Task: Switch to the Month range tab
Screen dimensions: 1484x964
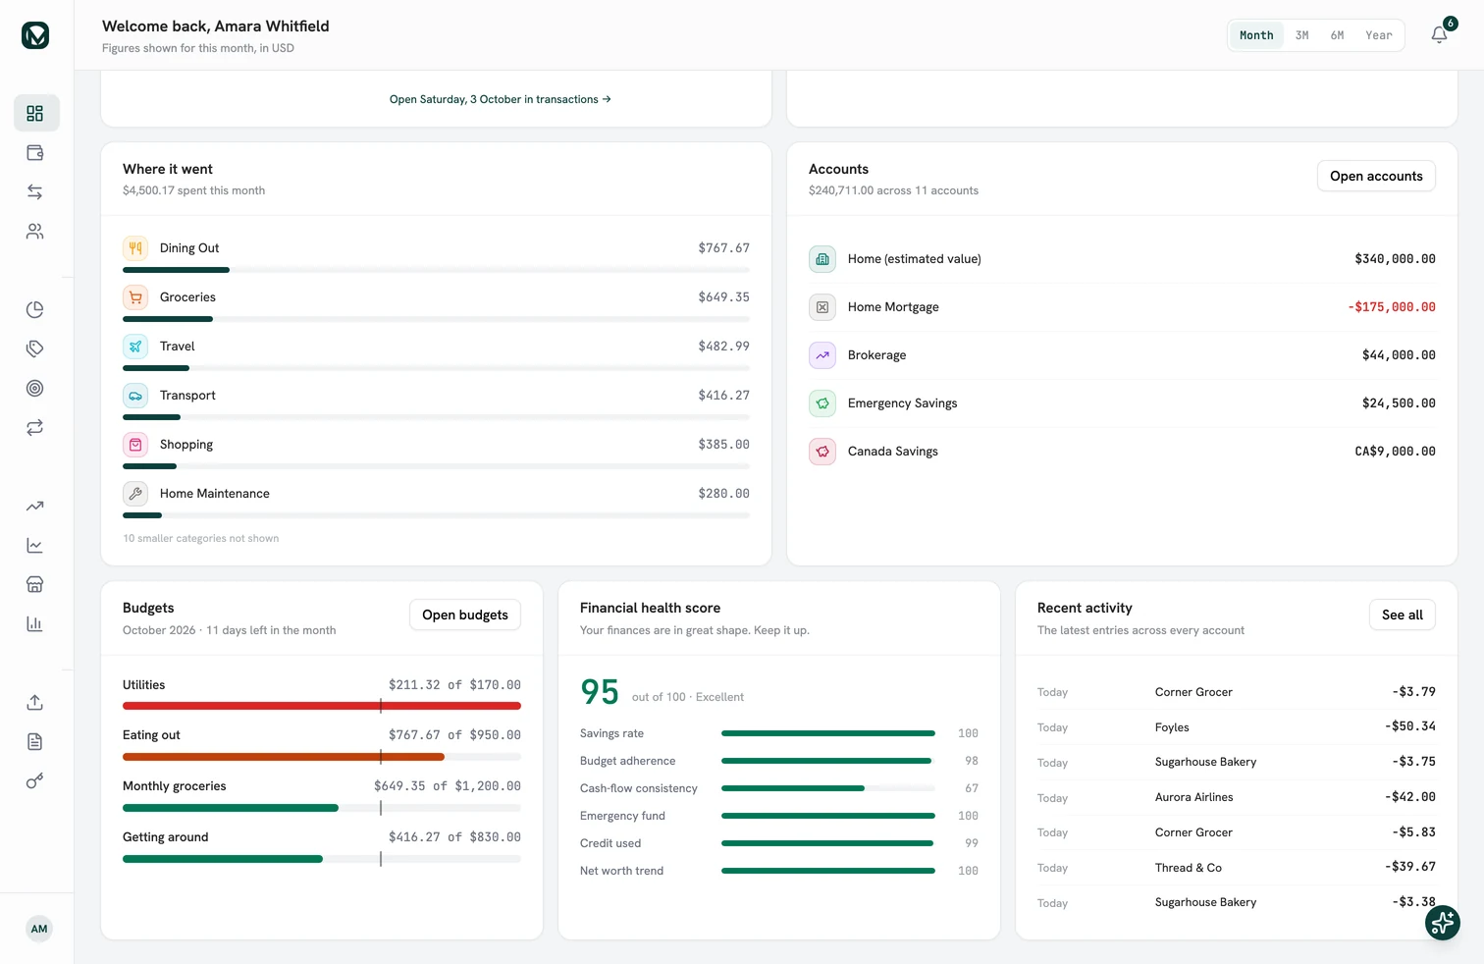Action: pyautogui.click(x=1256, y=35)
